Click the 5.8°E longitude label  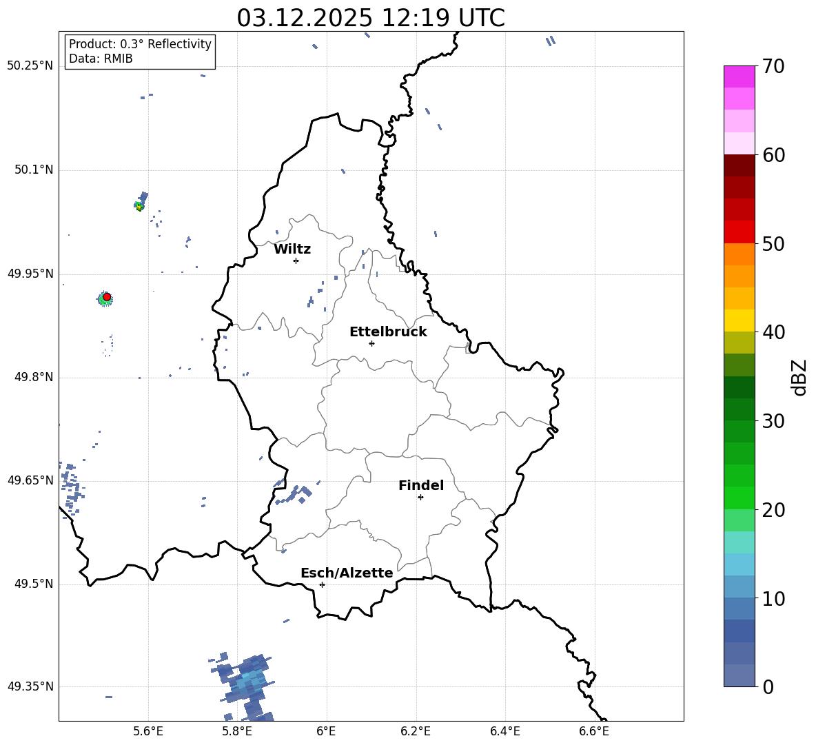click(x=237, y=731)
